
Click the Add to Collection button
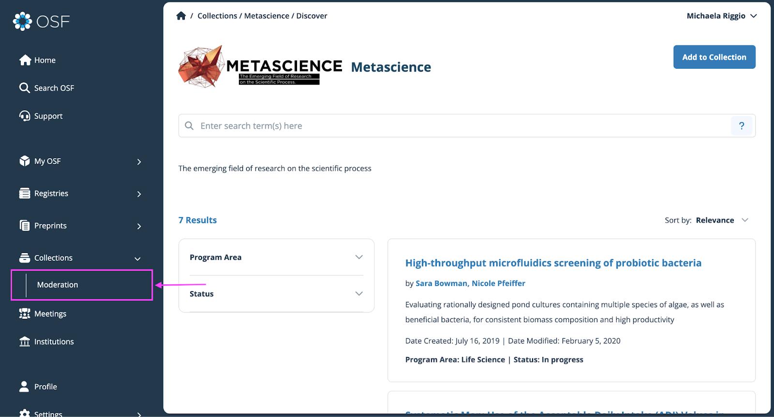(x=714, y=57)
